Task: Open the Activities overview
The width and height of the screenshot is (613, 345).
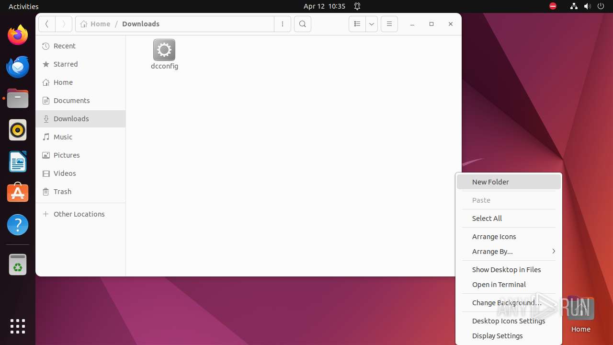Action: (x=23, y=6)
